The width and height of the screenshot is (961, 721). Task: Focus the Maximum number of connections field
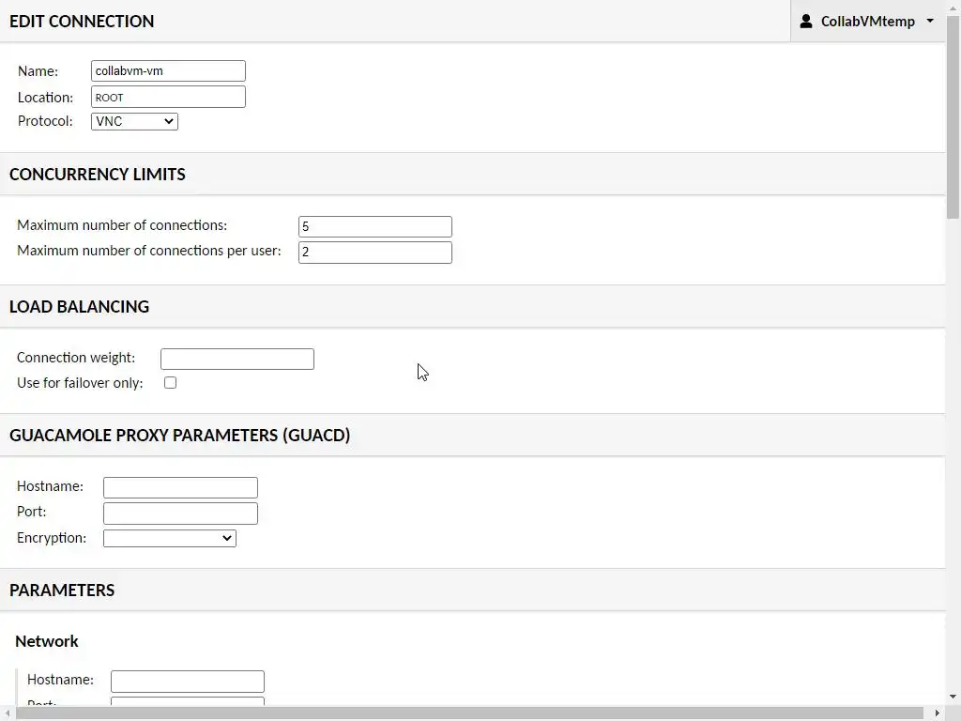(x=374, y=226)
